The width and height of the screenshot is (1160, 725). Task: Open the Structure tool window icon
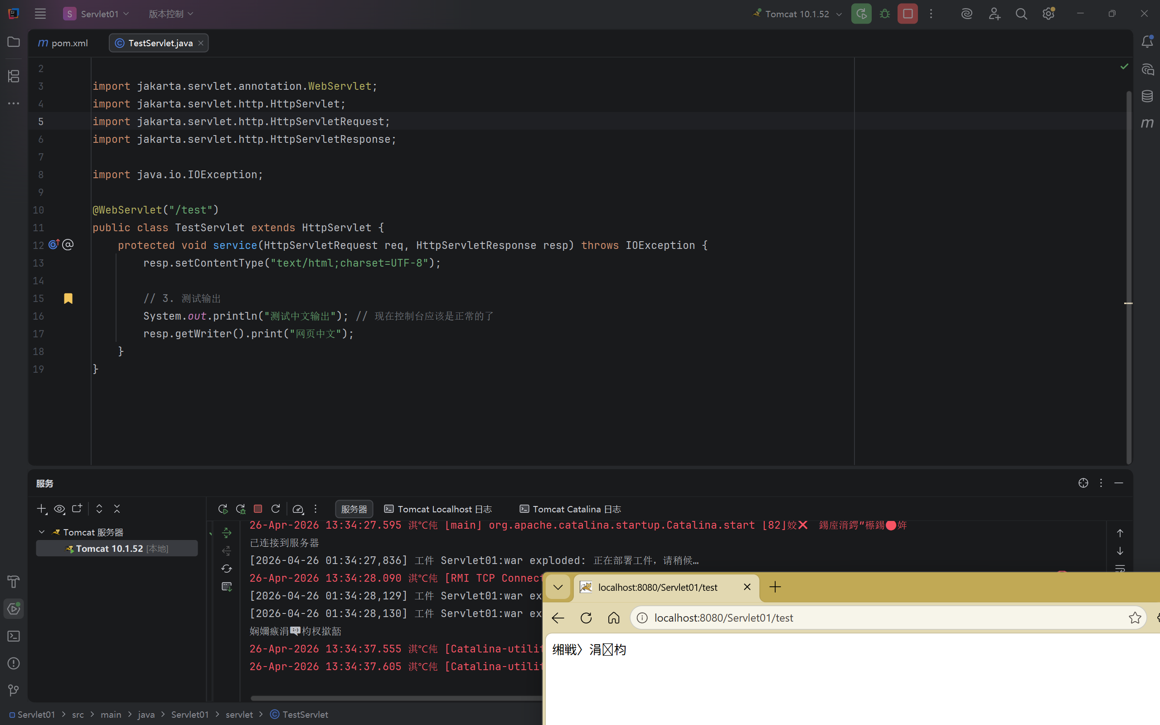coord(14,76)
